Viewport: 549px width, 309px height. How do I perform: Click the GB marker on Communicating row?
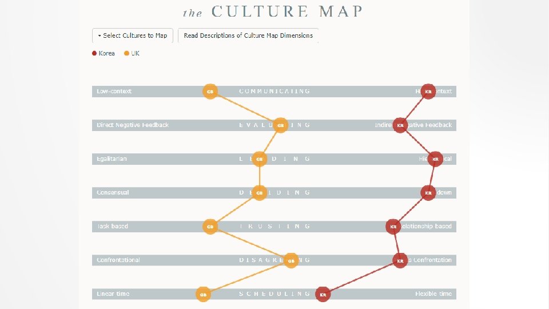click(x=210, y=92)
